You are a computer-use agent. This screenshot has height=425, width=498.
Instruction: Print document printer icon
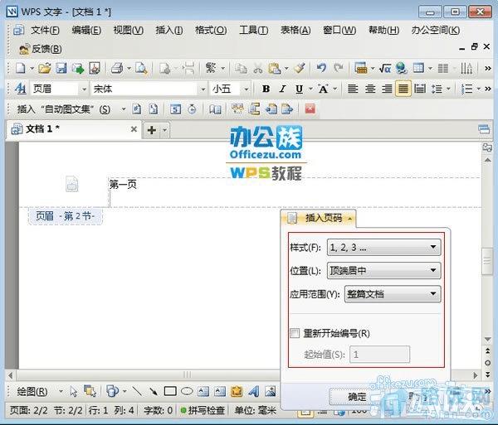tap(117, 68)
